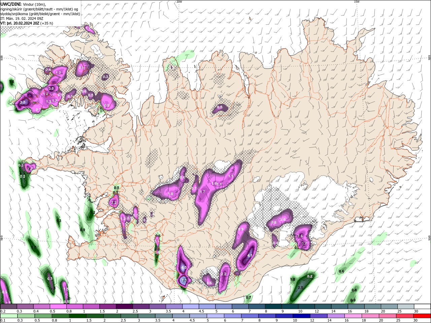Click the 4.1 precipitation value on the map

(x=250, y=256)
